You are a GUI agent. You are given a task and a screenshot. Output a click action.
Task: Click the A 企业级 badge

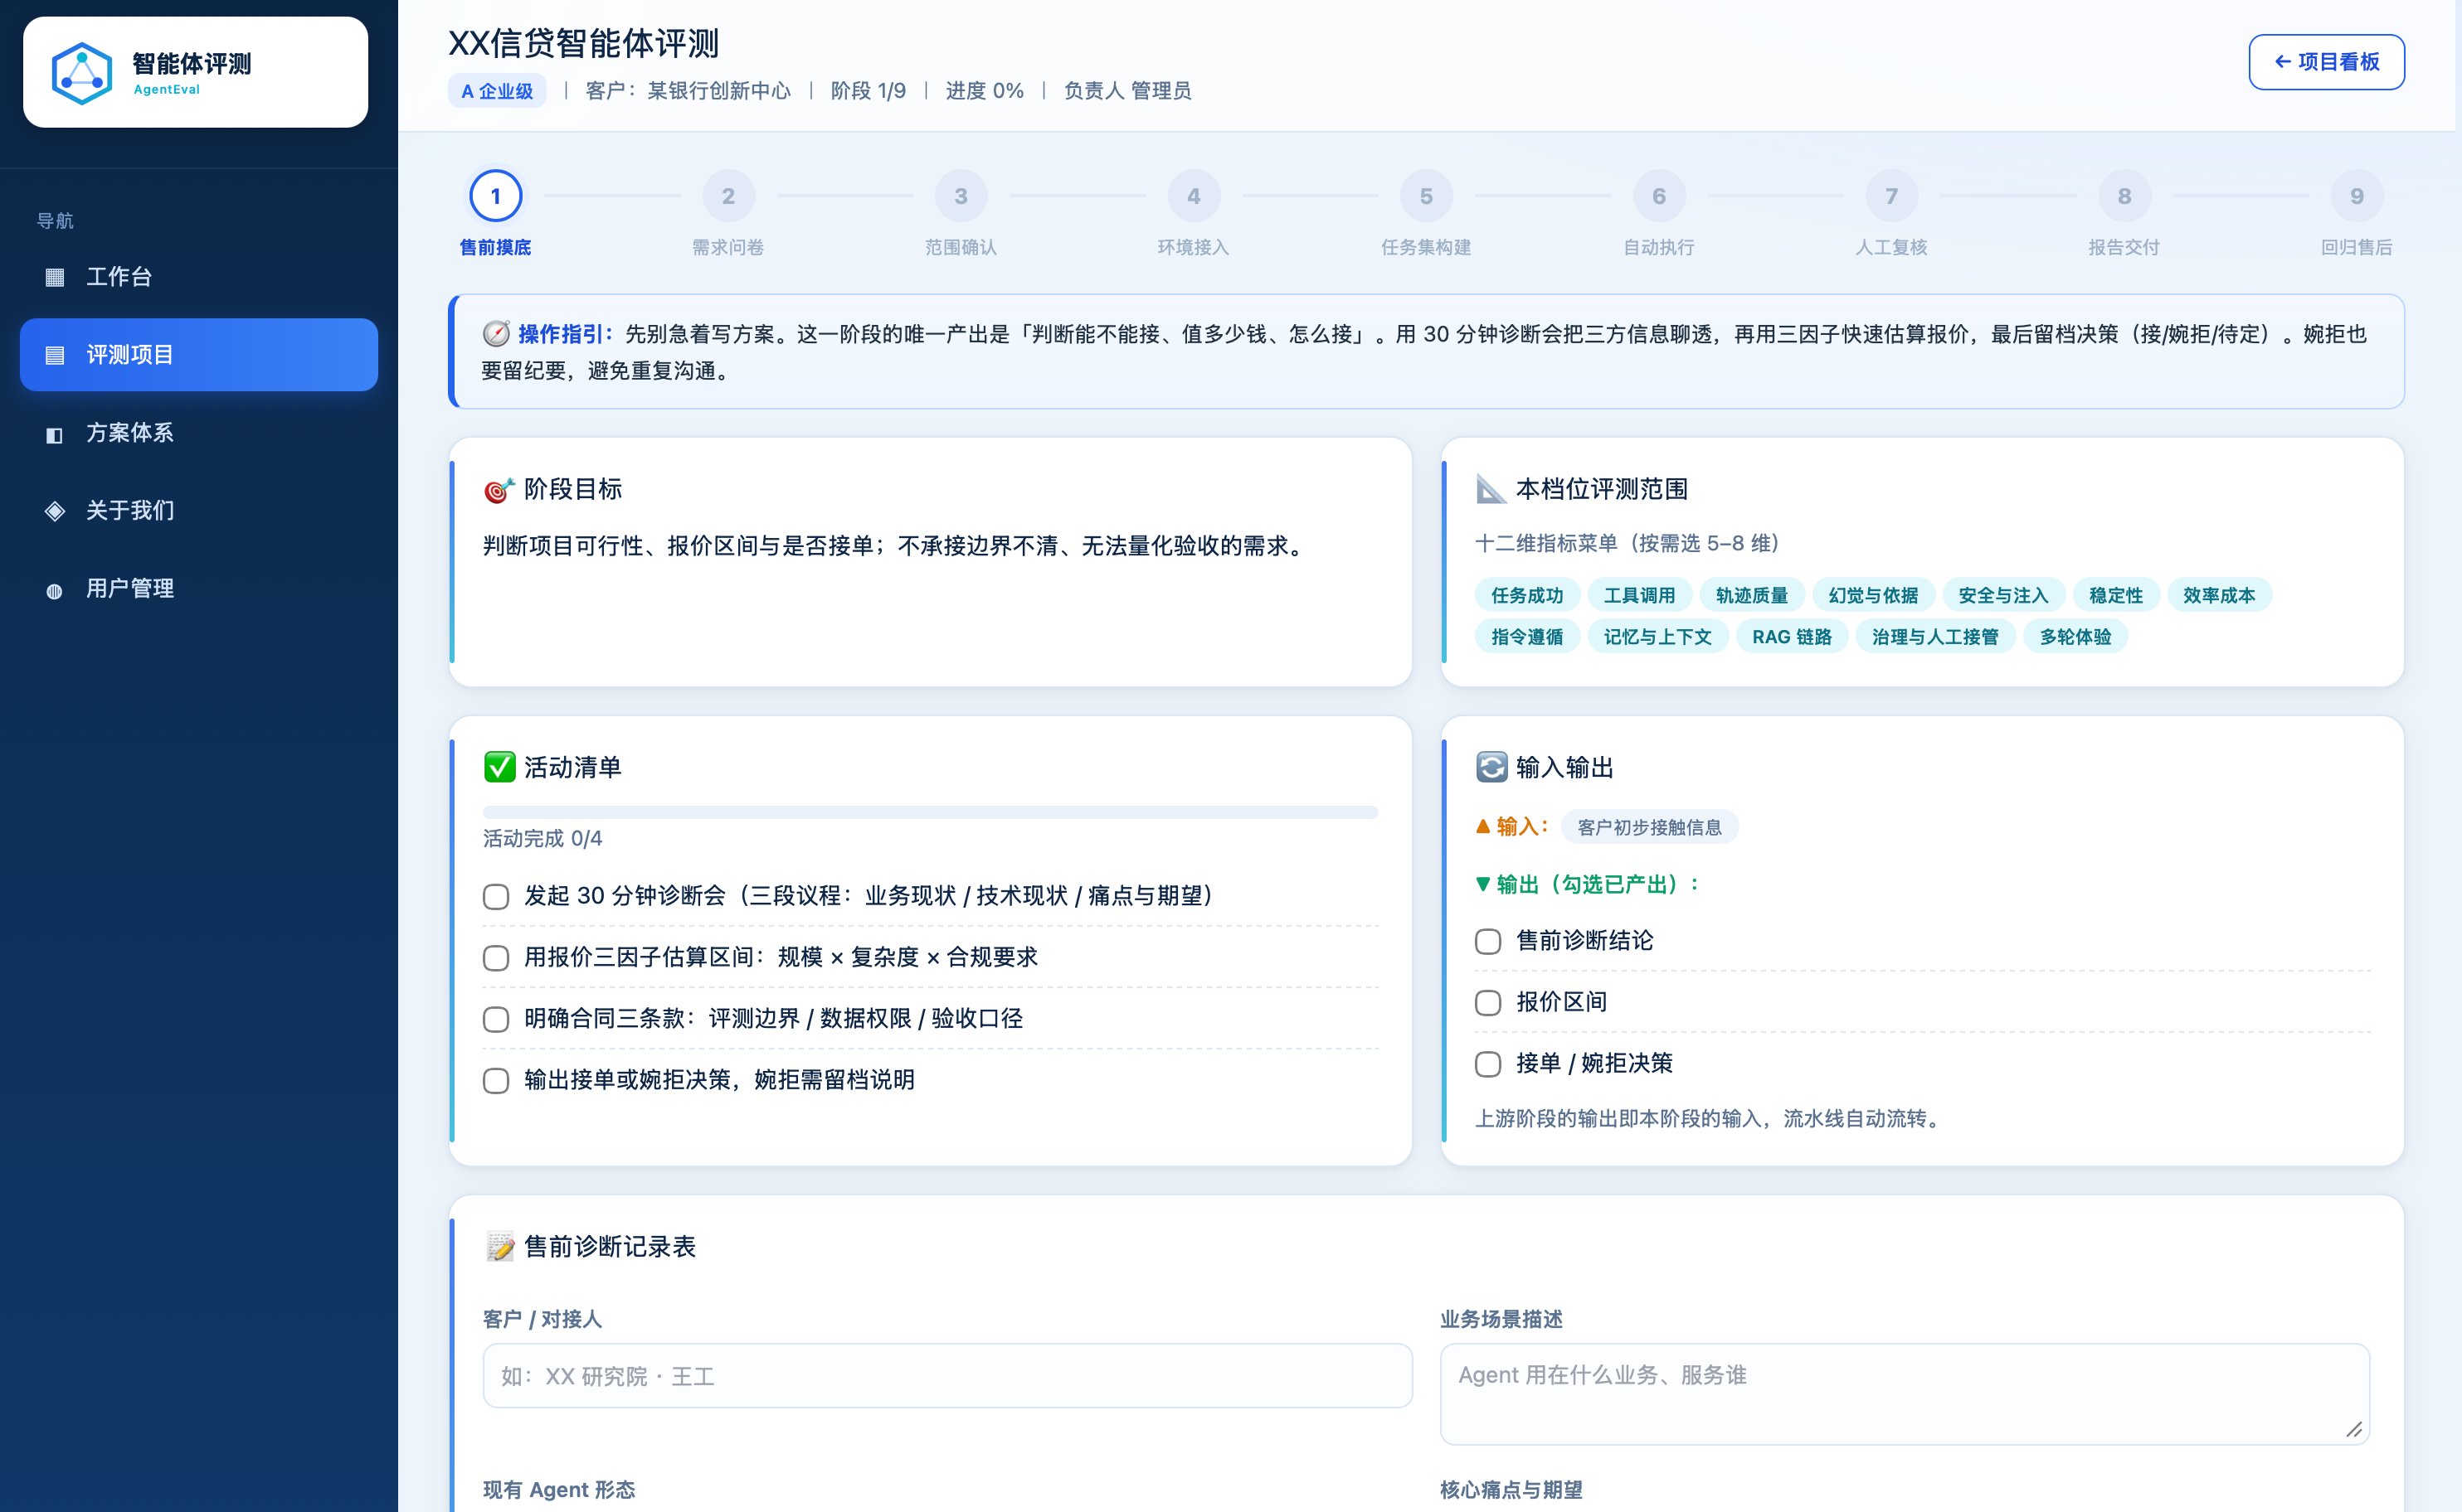[x=497, y=91]
